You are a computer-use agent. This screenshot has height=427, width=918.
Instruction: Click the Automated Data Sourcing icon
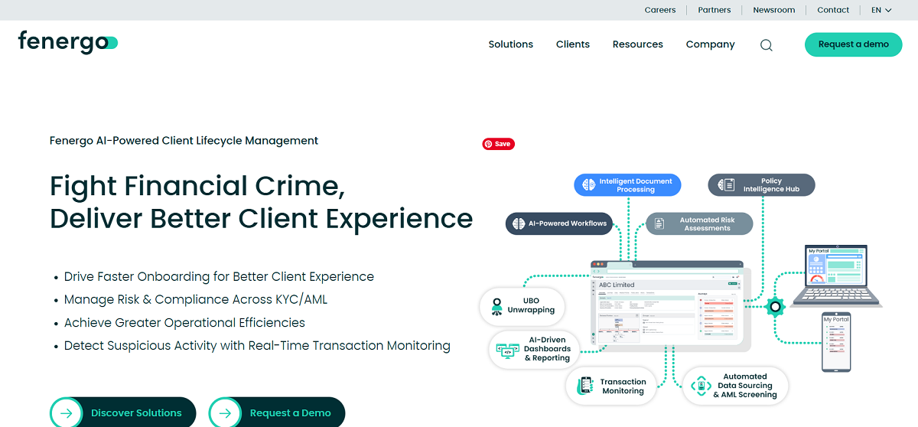700,386
